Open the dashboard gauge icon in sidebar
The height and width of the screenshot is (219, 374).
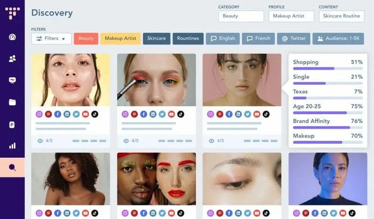click(x=12, y=37)
